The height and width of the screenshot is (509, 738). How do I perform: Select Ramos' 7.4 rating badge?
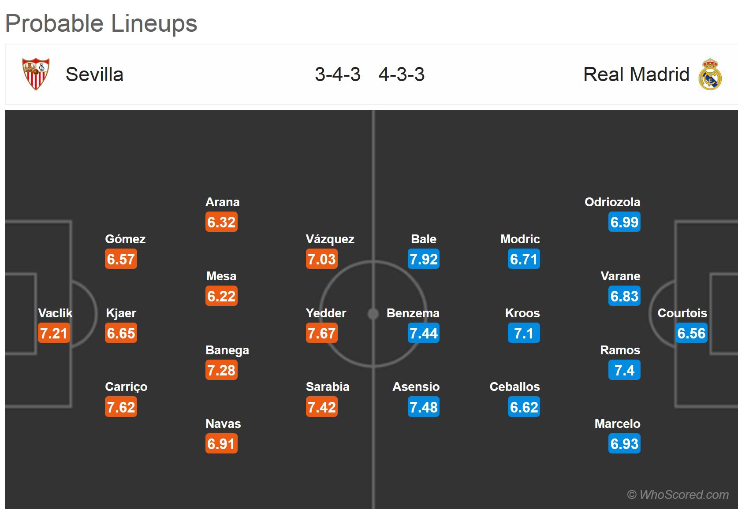point(624,370)
